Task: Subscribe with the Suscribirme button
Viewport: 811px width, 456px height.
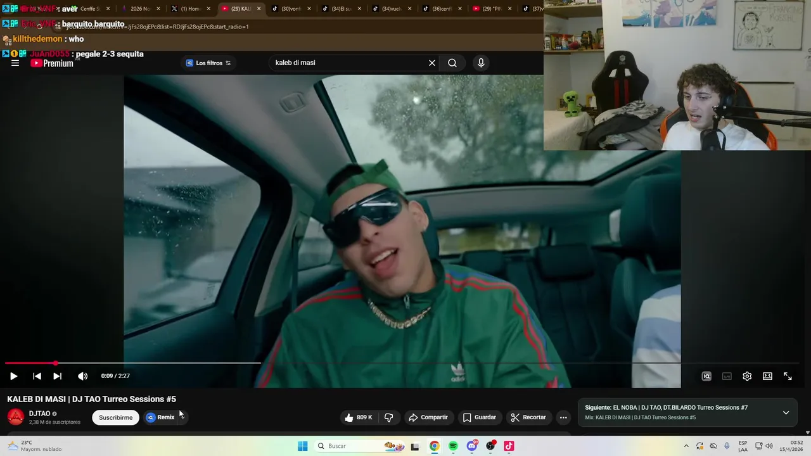Action: [115, 417]
